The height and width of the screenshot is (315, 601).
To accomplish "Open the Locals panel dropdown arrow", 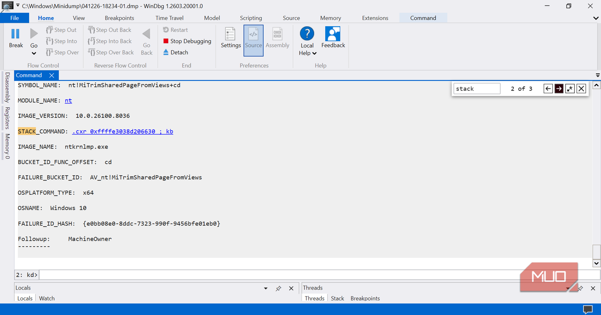I will click(x=266, y=288).
